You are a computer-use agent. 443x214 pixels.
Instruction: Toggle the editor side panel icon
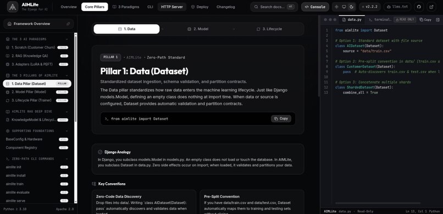(438, 19)
